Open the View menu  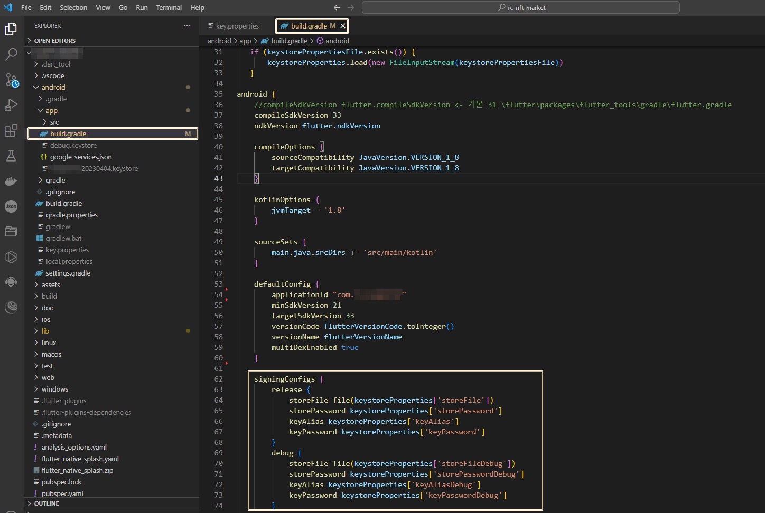point(103,7)
